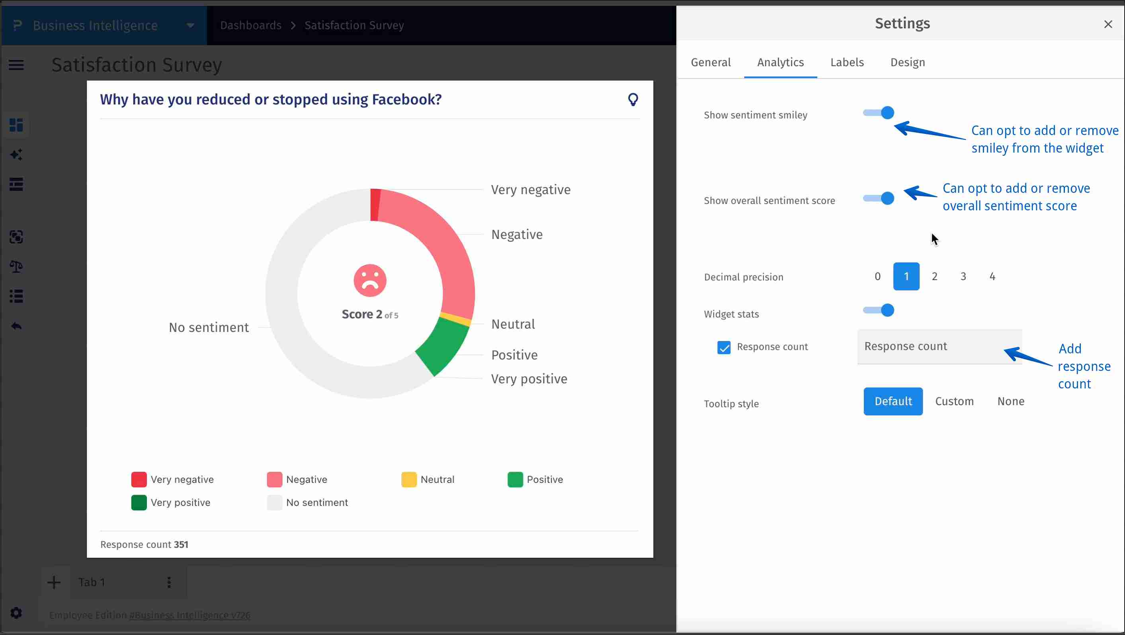Click the lightbulb insight icon on the widget
The width and height of the screenshot is (1125, 635).
[633, 99]
